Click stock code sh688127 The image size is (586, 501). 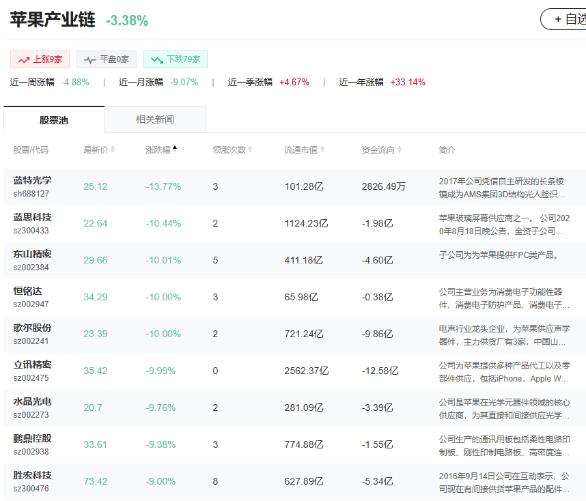point(31,194)
